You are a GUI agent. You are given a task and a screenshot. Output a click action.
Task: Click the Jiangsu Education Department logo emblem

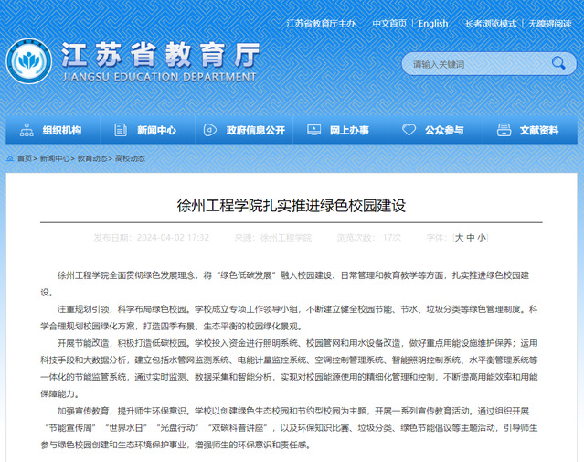[29, 62]
